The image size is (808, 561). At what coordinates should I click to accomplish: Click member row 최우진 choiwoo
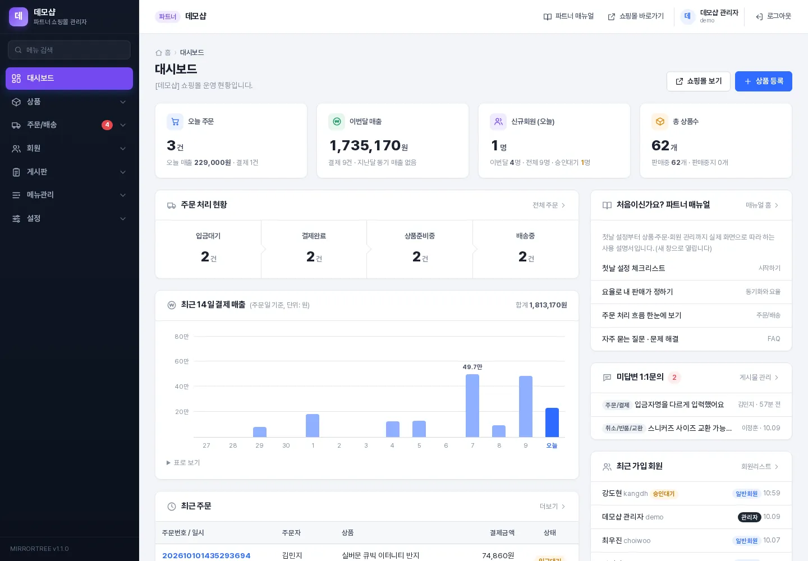[x=691, y=541]
